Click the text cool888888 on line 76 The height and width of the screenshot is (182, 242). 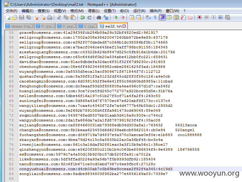pos(190,135)
